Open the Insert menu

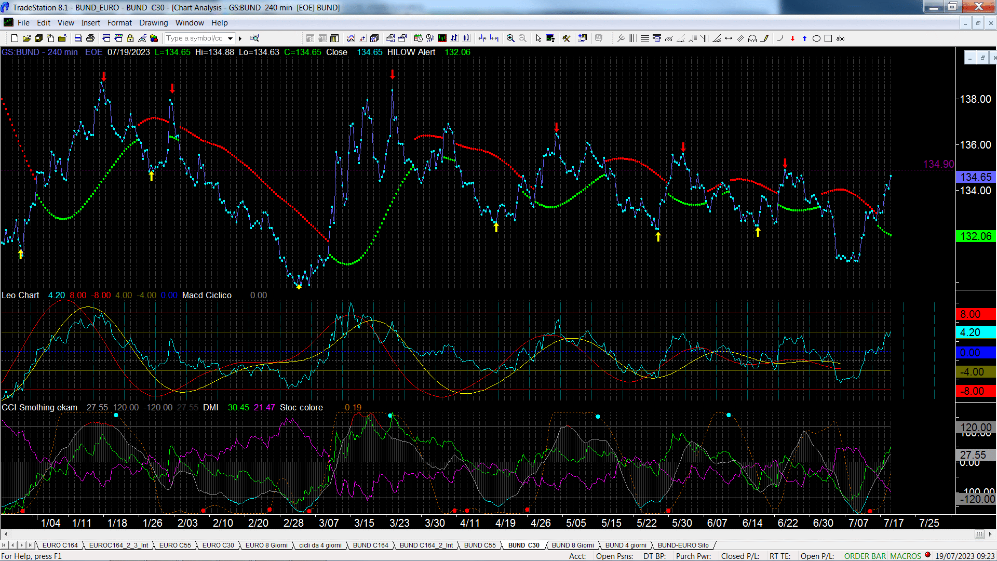91,23
